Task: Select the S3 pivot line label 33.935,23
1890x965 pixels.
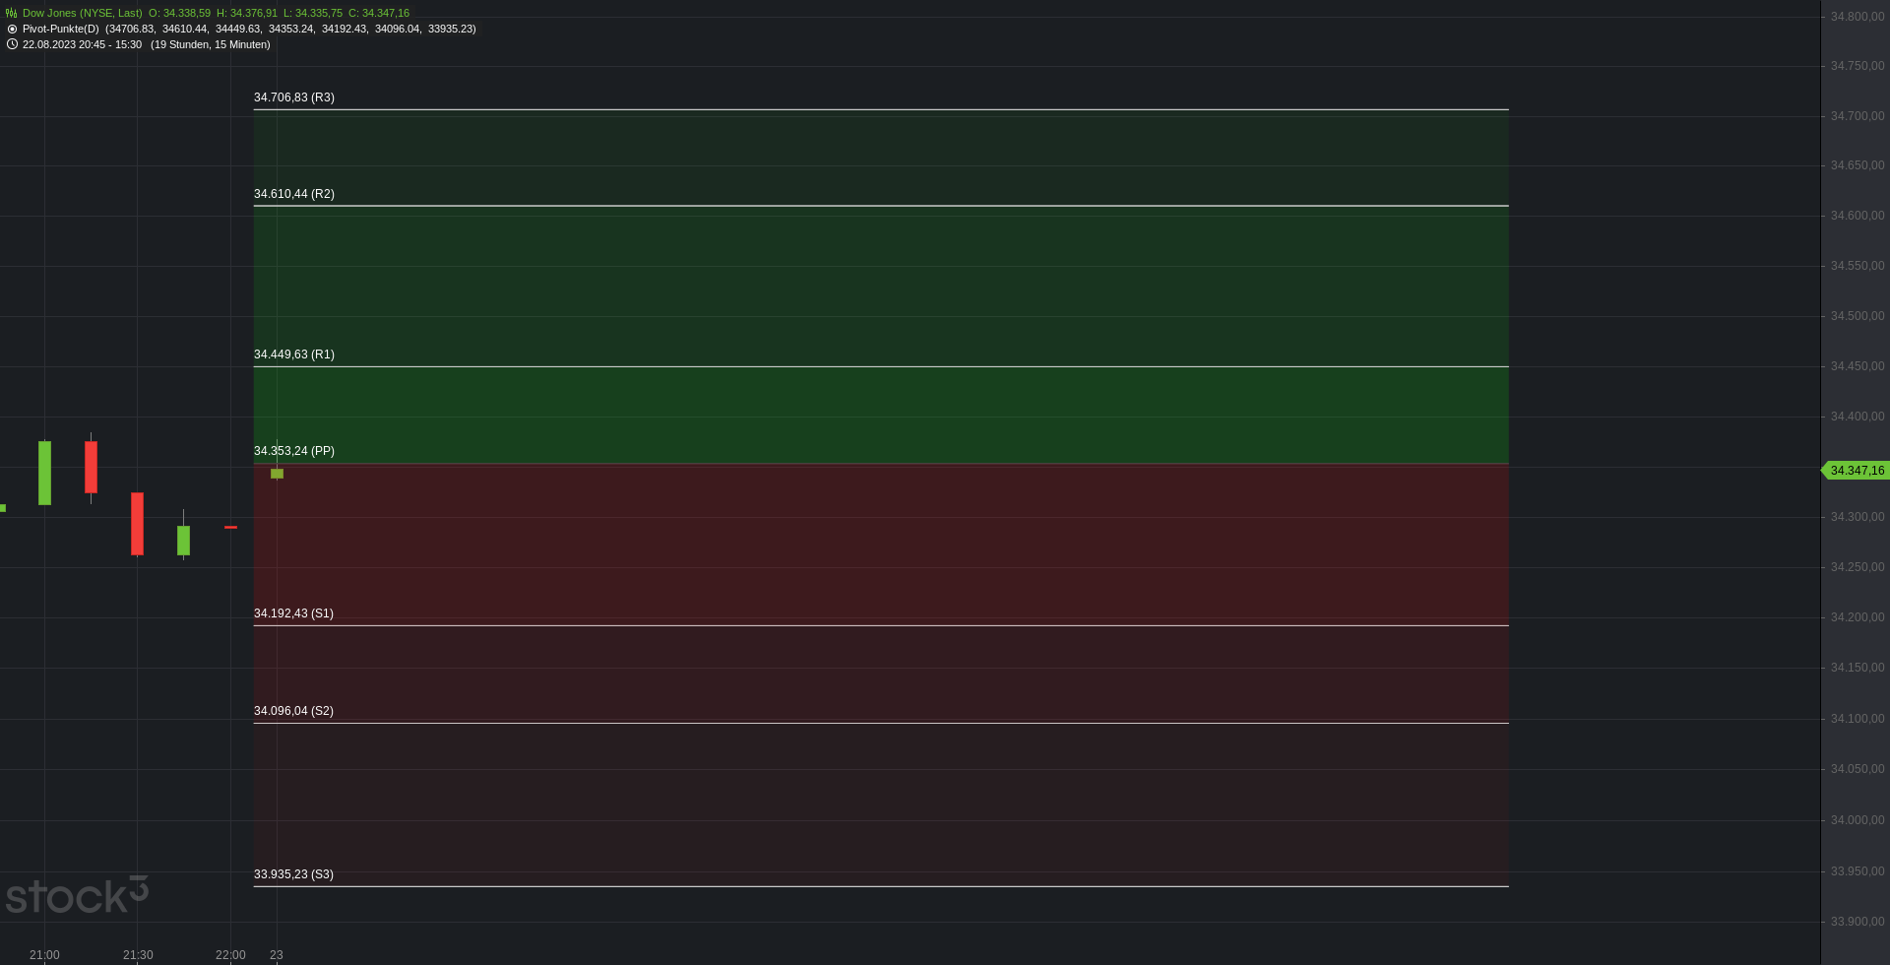Action: (293, 874)
